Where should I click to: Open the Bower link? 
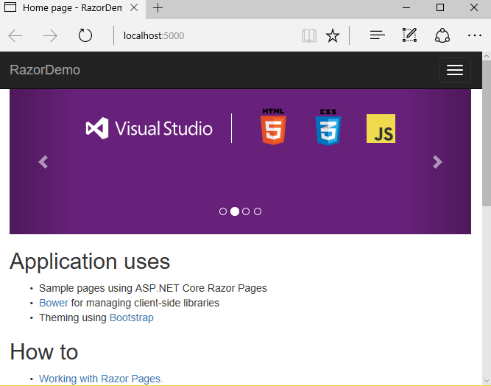[54, 303]
